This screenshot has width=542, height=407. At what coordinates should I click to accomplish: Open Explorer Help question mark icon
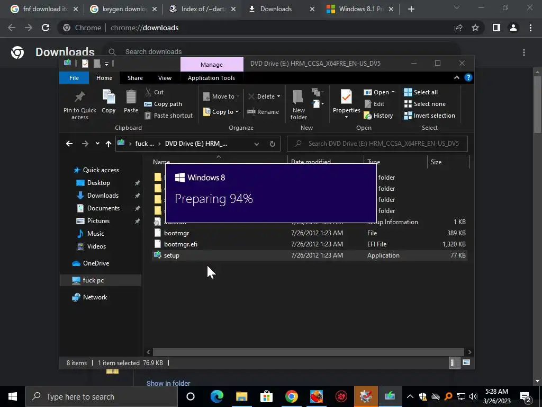pyautogui.click(x=468, y=77)
